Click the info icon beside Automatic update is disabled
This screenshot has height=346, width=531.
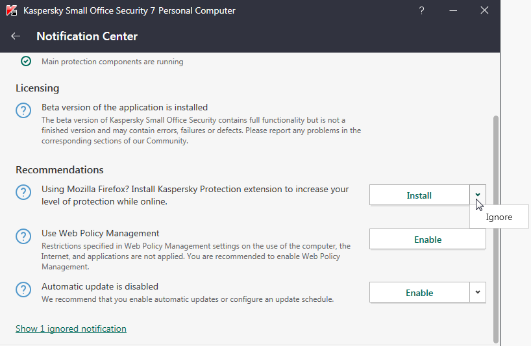[x=23, y=290]
